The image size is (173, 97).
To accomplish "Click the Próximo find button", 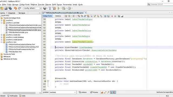I will (x=94, y=92).
